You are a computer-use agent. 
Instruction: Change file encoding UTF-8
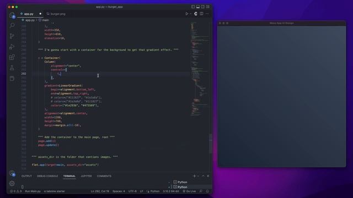coord(132,191)
